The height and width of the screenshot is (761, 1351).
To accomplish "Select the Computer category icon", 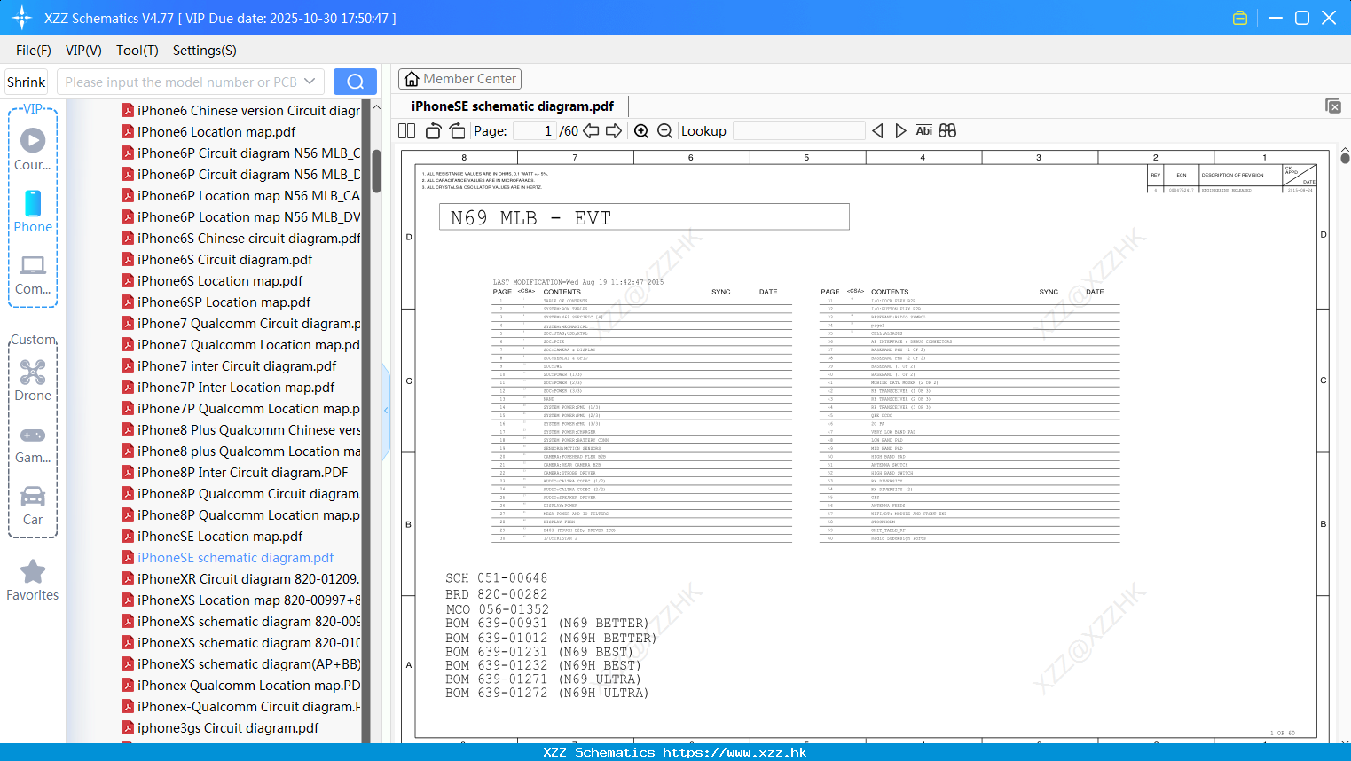I will point(33,274).
